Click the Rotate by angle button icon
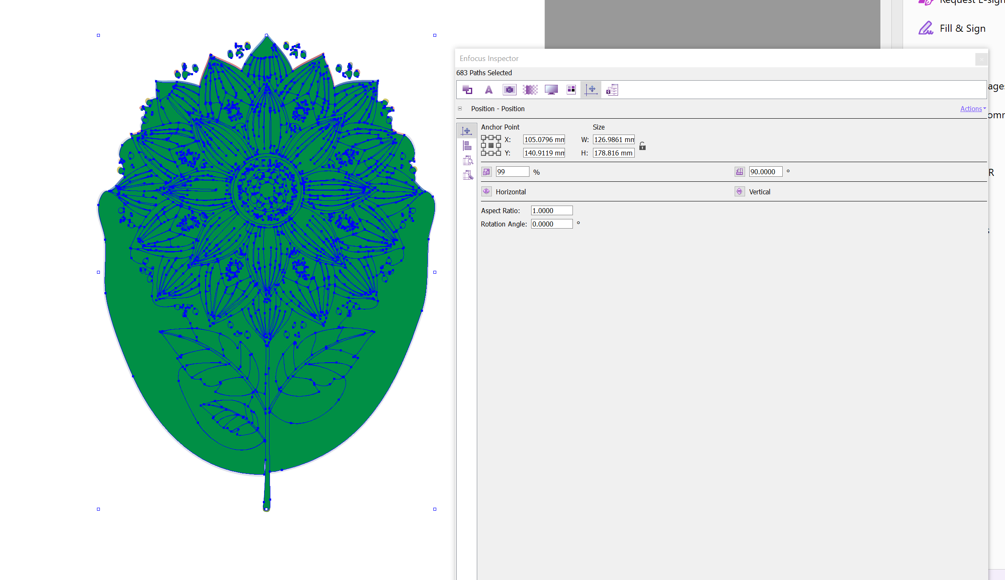 pyautogui.click(x=740, y=171)
